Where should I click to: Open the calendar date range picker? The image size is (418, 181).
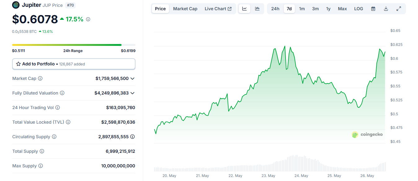tap(373, 9)
